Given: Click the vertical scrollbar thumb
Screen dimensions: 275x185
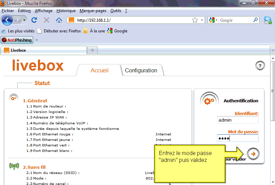Looking at the screenshot, I should coord(273,91).
